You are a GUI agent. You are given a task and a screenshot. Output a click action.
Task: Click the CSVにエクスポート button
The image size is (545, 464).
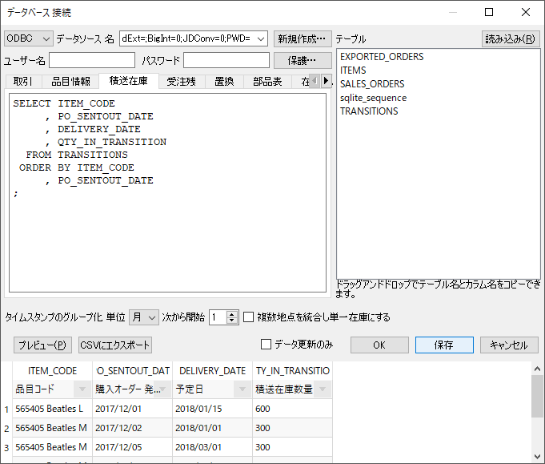(x=114, y=345)
